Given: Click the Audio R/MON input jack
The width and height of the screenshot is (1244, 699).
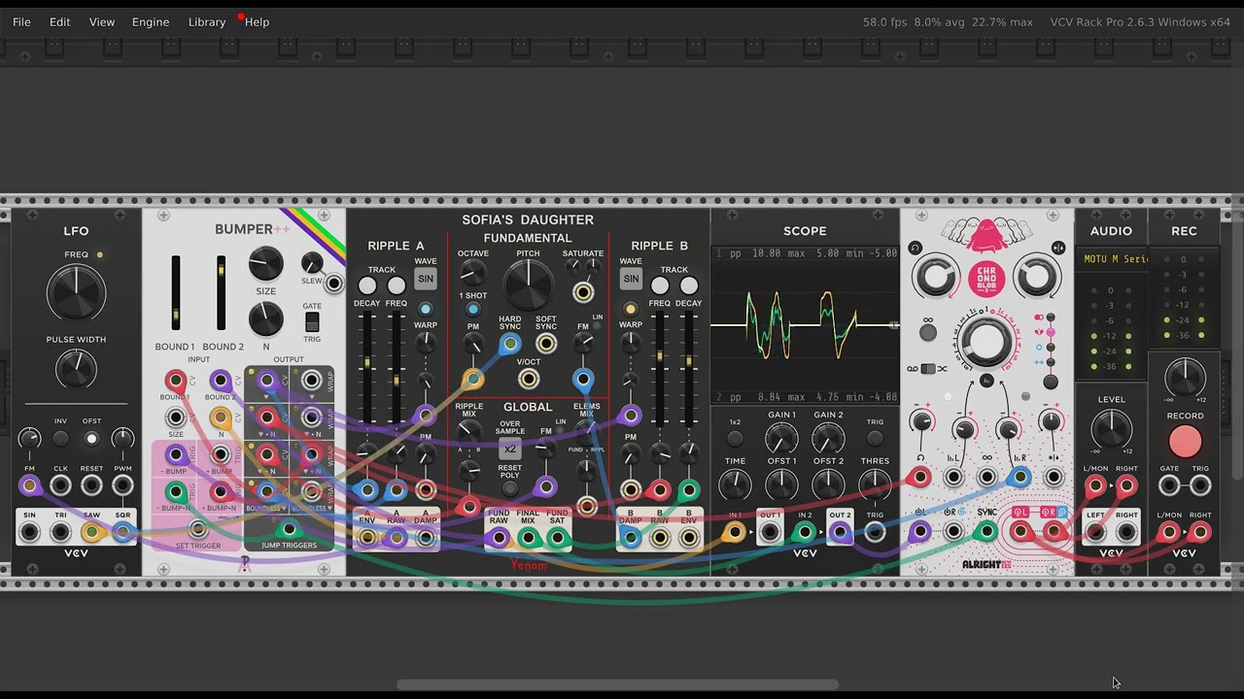Looking at the screenshot, I should click(x=1126, y=485).
